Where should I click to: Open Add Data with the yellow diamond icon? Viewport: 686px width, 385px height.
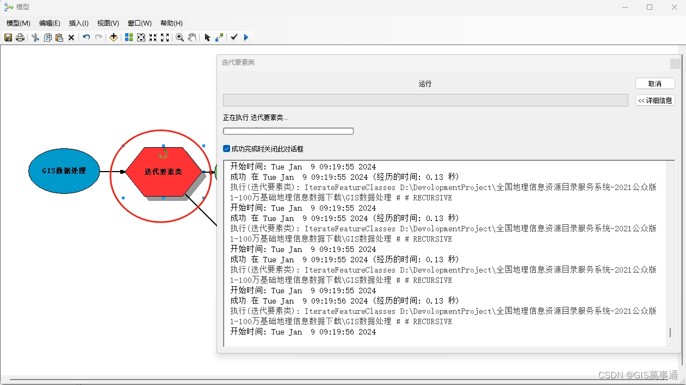click(x=114, y=37)
